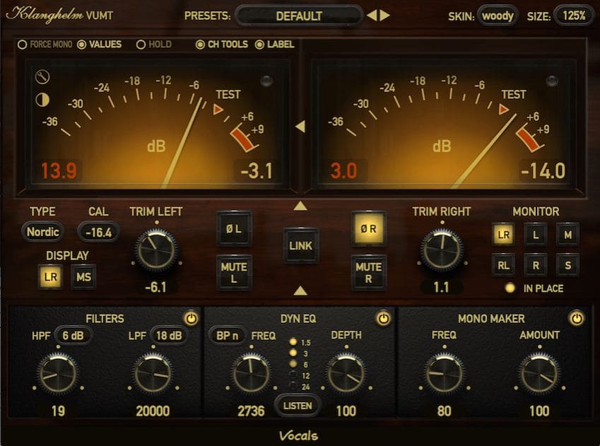Toggle the Values display option
600x446 pixels.
tap(100, 45)
